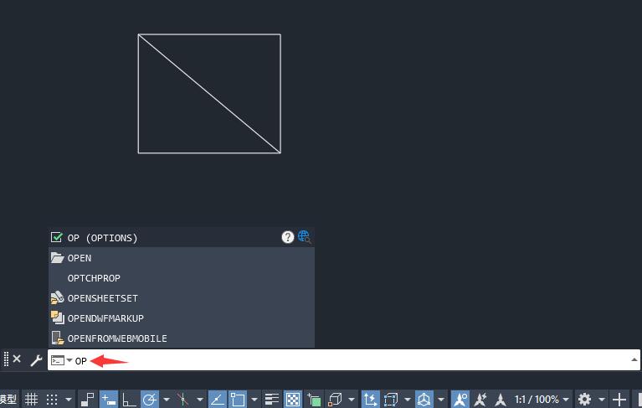642x408 pixels.
Task: Choose OPENDWFMARKUP in the suggestion list
Action: click(x=182, y=318)
